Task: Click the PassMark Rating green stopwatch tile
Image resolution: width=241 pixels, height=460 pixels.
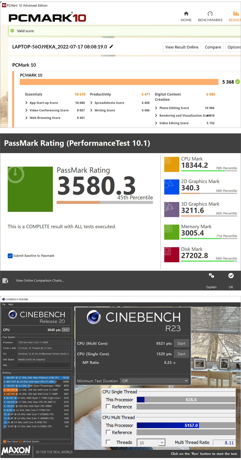Action: pos(30,189)
